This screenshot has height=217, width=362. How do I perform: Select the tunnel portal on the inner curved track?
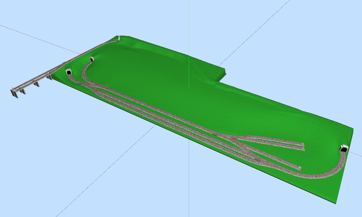click(92, 59)
